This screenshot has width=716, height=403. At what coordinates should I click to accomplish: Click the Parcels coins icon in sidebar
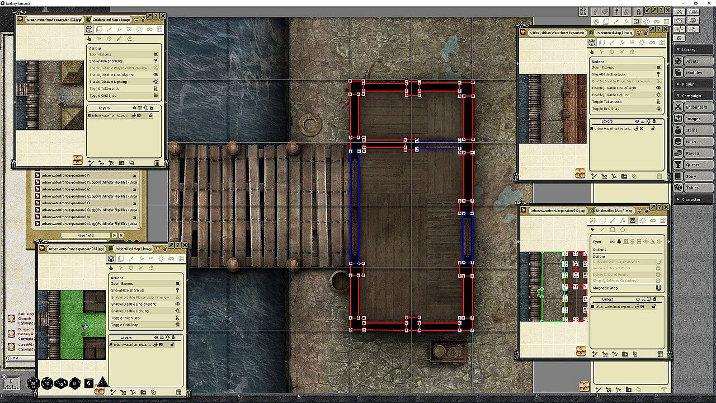click(678, 153)
